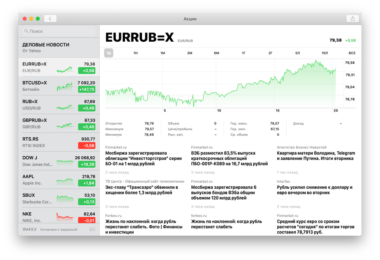Image resolution: width=380 pixels, height=260 pixels.
Task: Show the 5Л chart range
Action: click(298, 53)
